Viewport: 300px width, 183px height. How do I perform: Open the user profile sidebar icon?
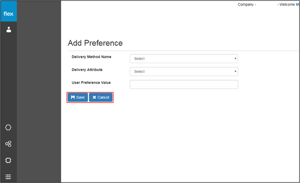[x=9, y=29]
